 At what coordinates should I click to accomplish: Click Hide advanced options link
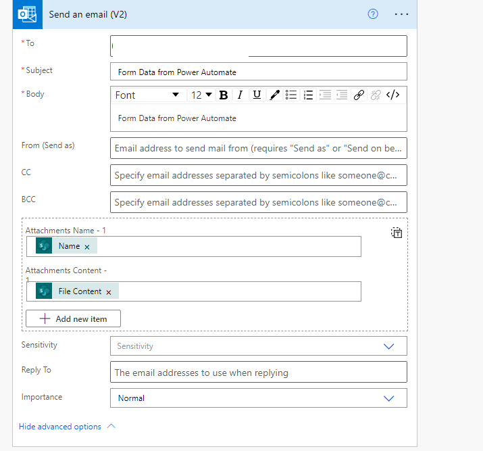coord(60,427)
